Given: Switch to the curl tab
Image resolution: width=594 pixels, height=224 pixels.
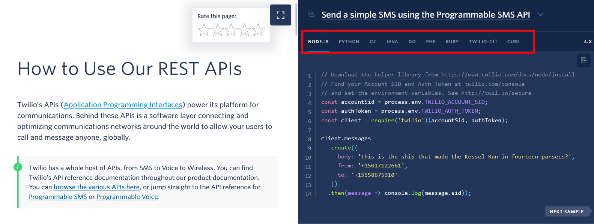Looking at the screenshot, I should [513, 42].
